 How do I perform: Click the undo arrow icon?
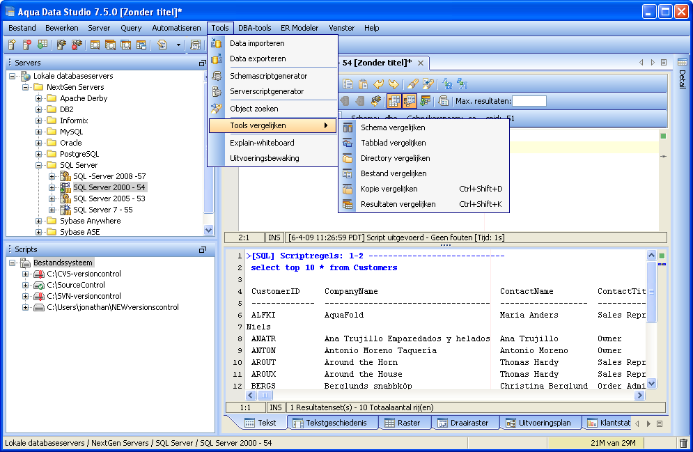pyautogui.click(x=378, y=84)
